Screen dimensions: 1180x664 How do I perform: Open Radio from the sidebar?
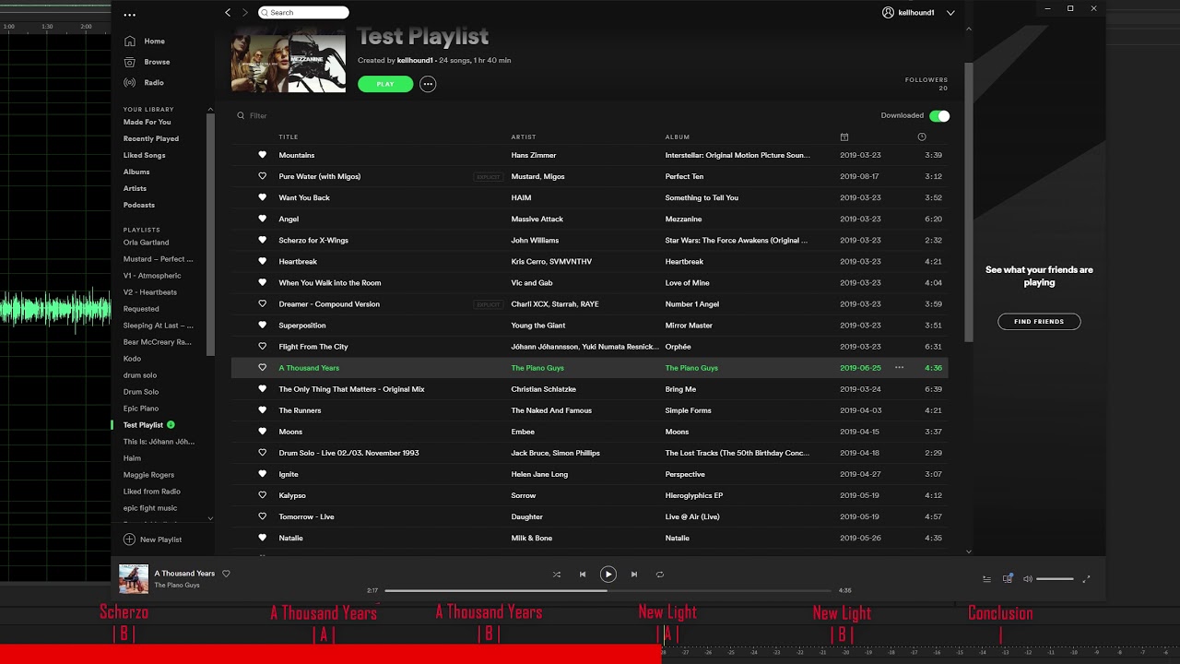tap(145, 83)
